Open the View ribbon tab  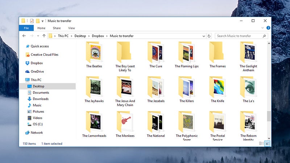point(71,28)
